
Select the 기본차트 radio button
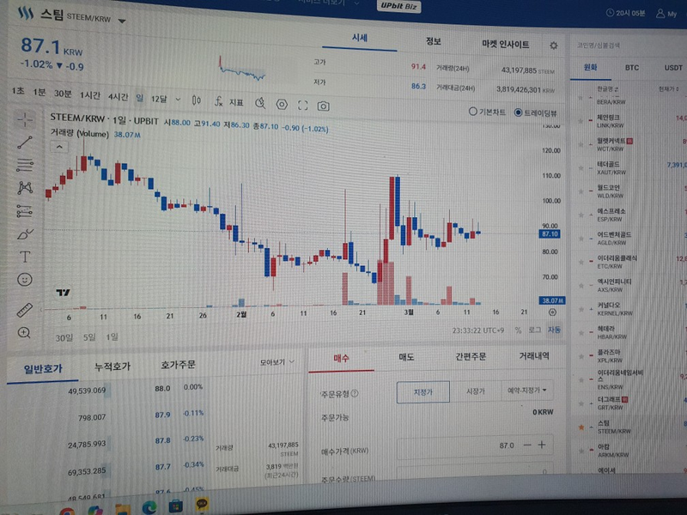click(474, 112)
